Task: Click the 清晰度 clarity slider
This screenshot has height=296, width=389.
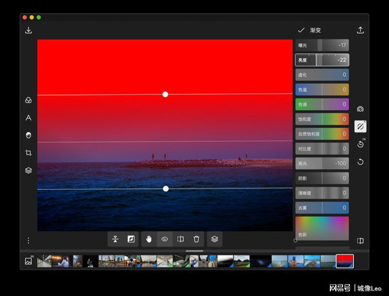Action: pos(322,193)
